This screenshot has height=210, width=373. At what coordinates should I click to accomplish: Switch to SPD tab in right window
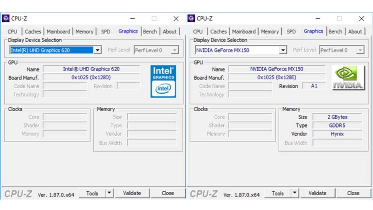point(291,31)
